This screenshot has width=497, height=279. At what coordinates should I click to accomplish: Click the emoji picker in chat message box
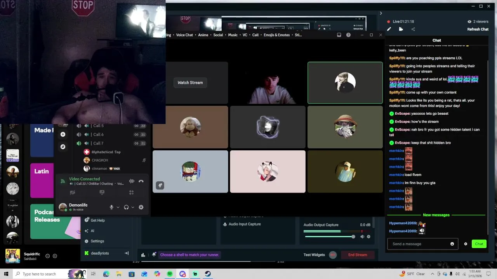click(x=452, y=244)
